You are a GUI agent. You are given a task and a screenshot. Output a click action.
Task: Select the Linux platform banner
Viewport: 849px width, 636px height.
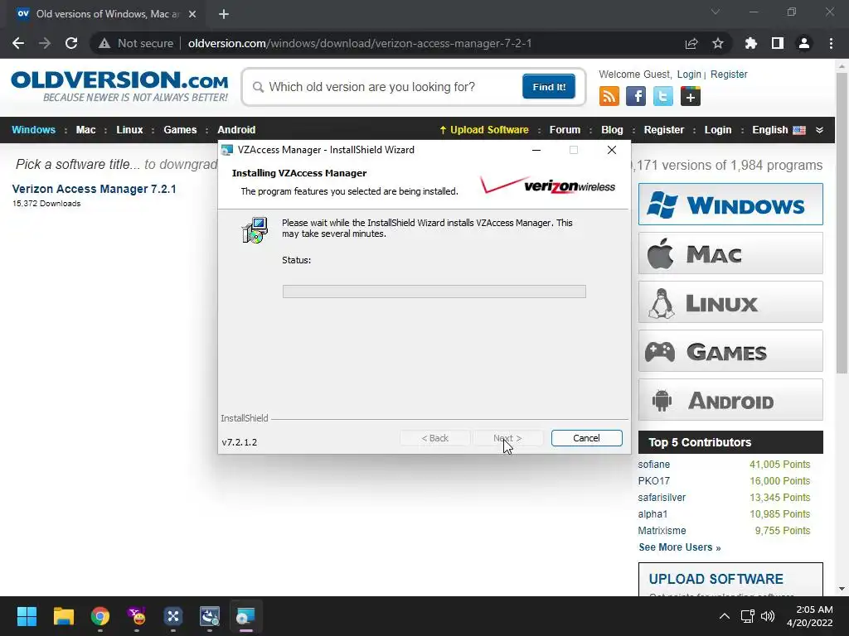pos(730,301)
